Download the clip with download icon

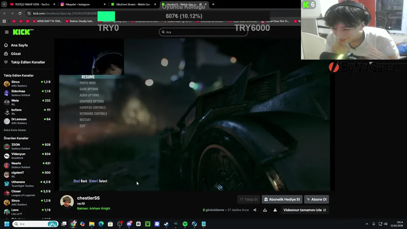tap(265, 210)
